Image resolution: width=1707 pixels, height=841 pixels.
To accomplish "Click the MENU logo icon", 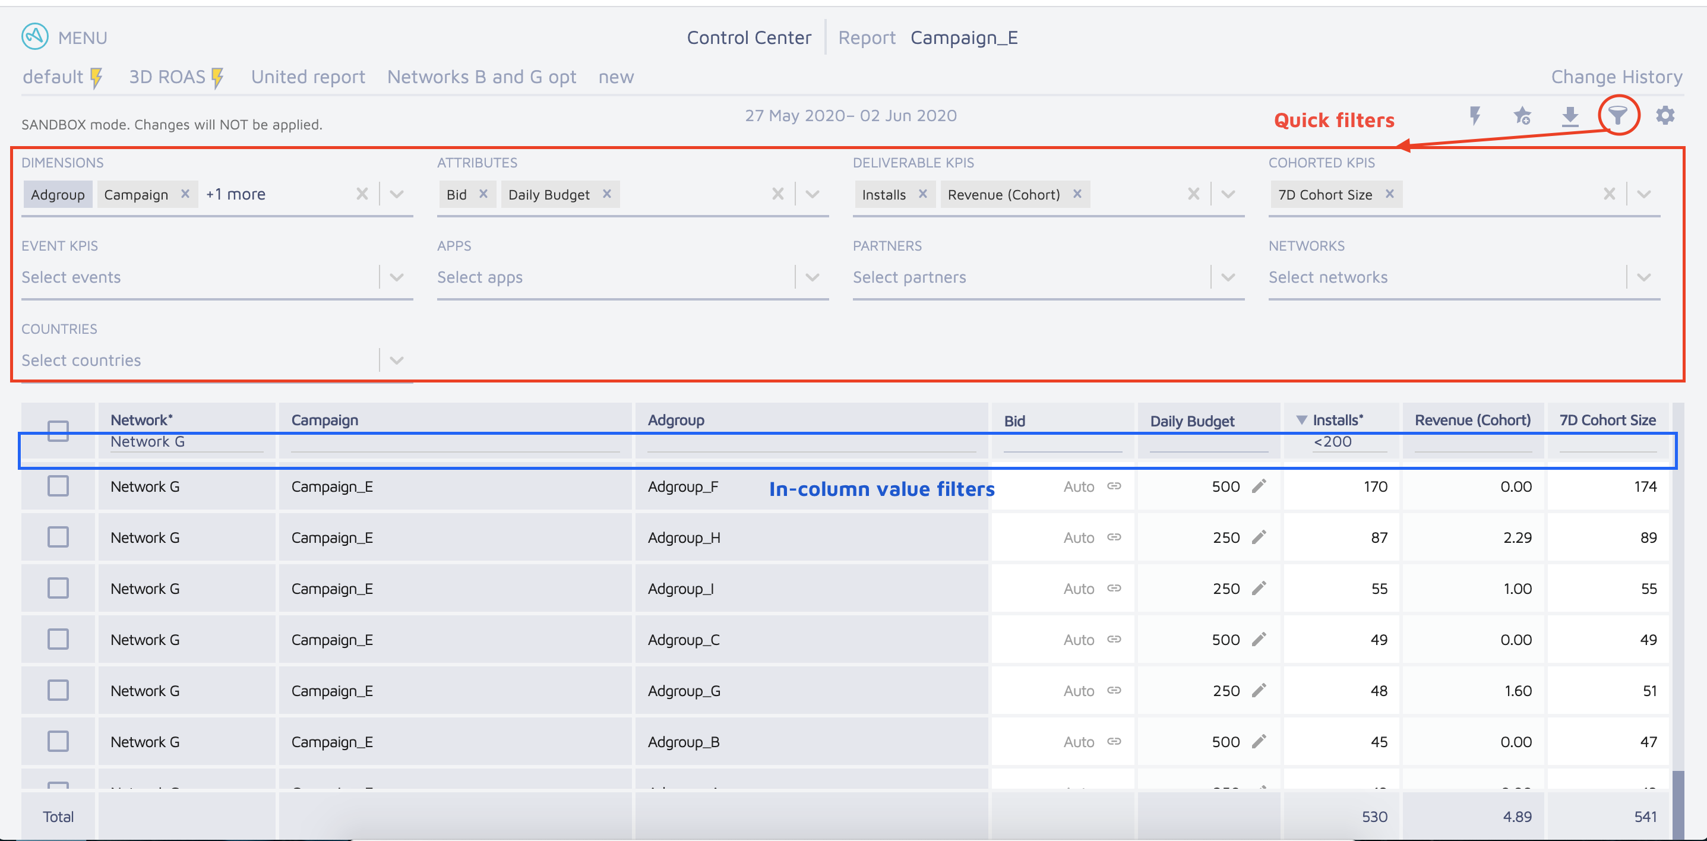I will (34, 37).
